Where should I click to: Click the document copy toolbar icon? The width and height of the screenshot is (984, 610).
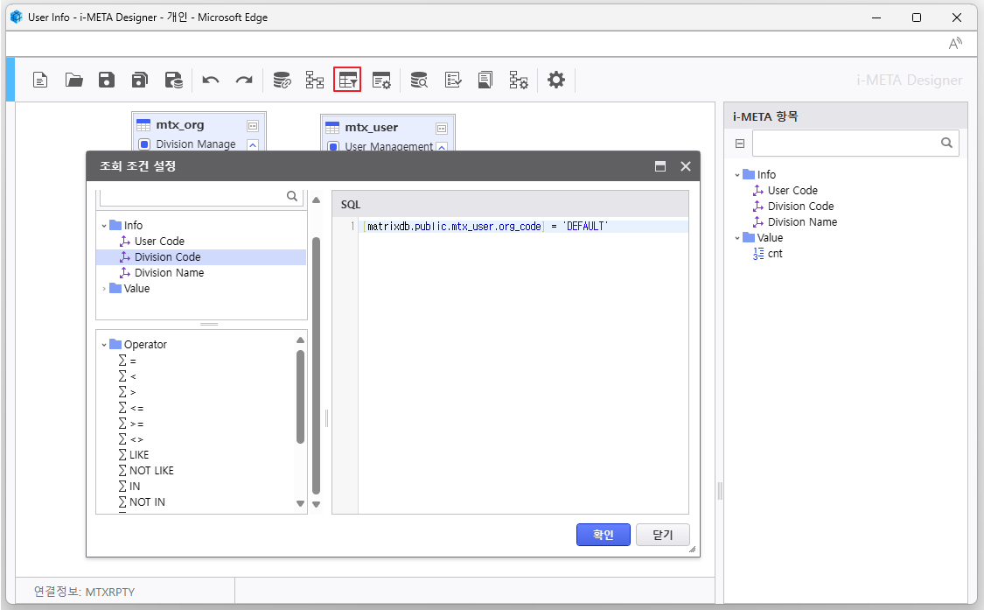coord(485,80)
